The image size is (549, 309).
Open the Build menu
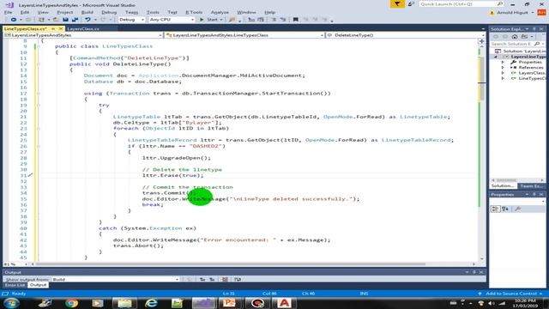click(87, 12)
